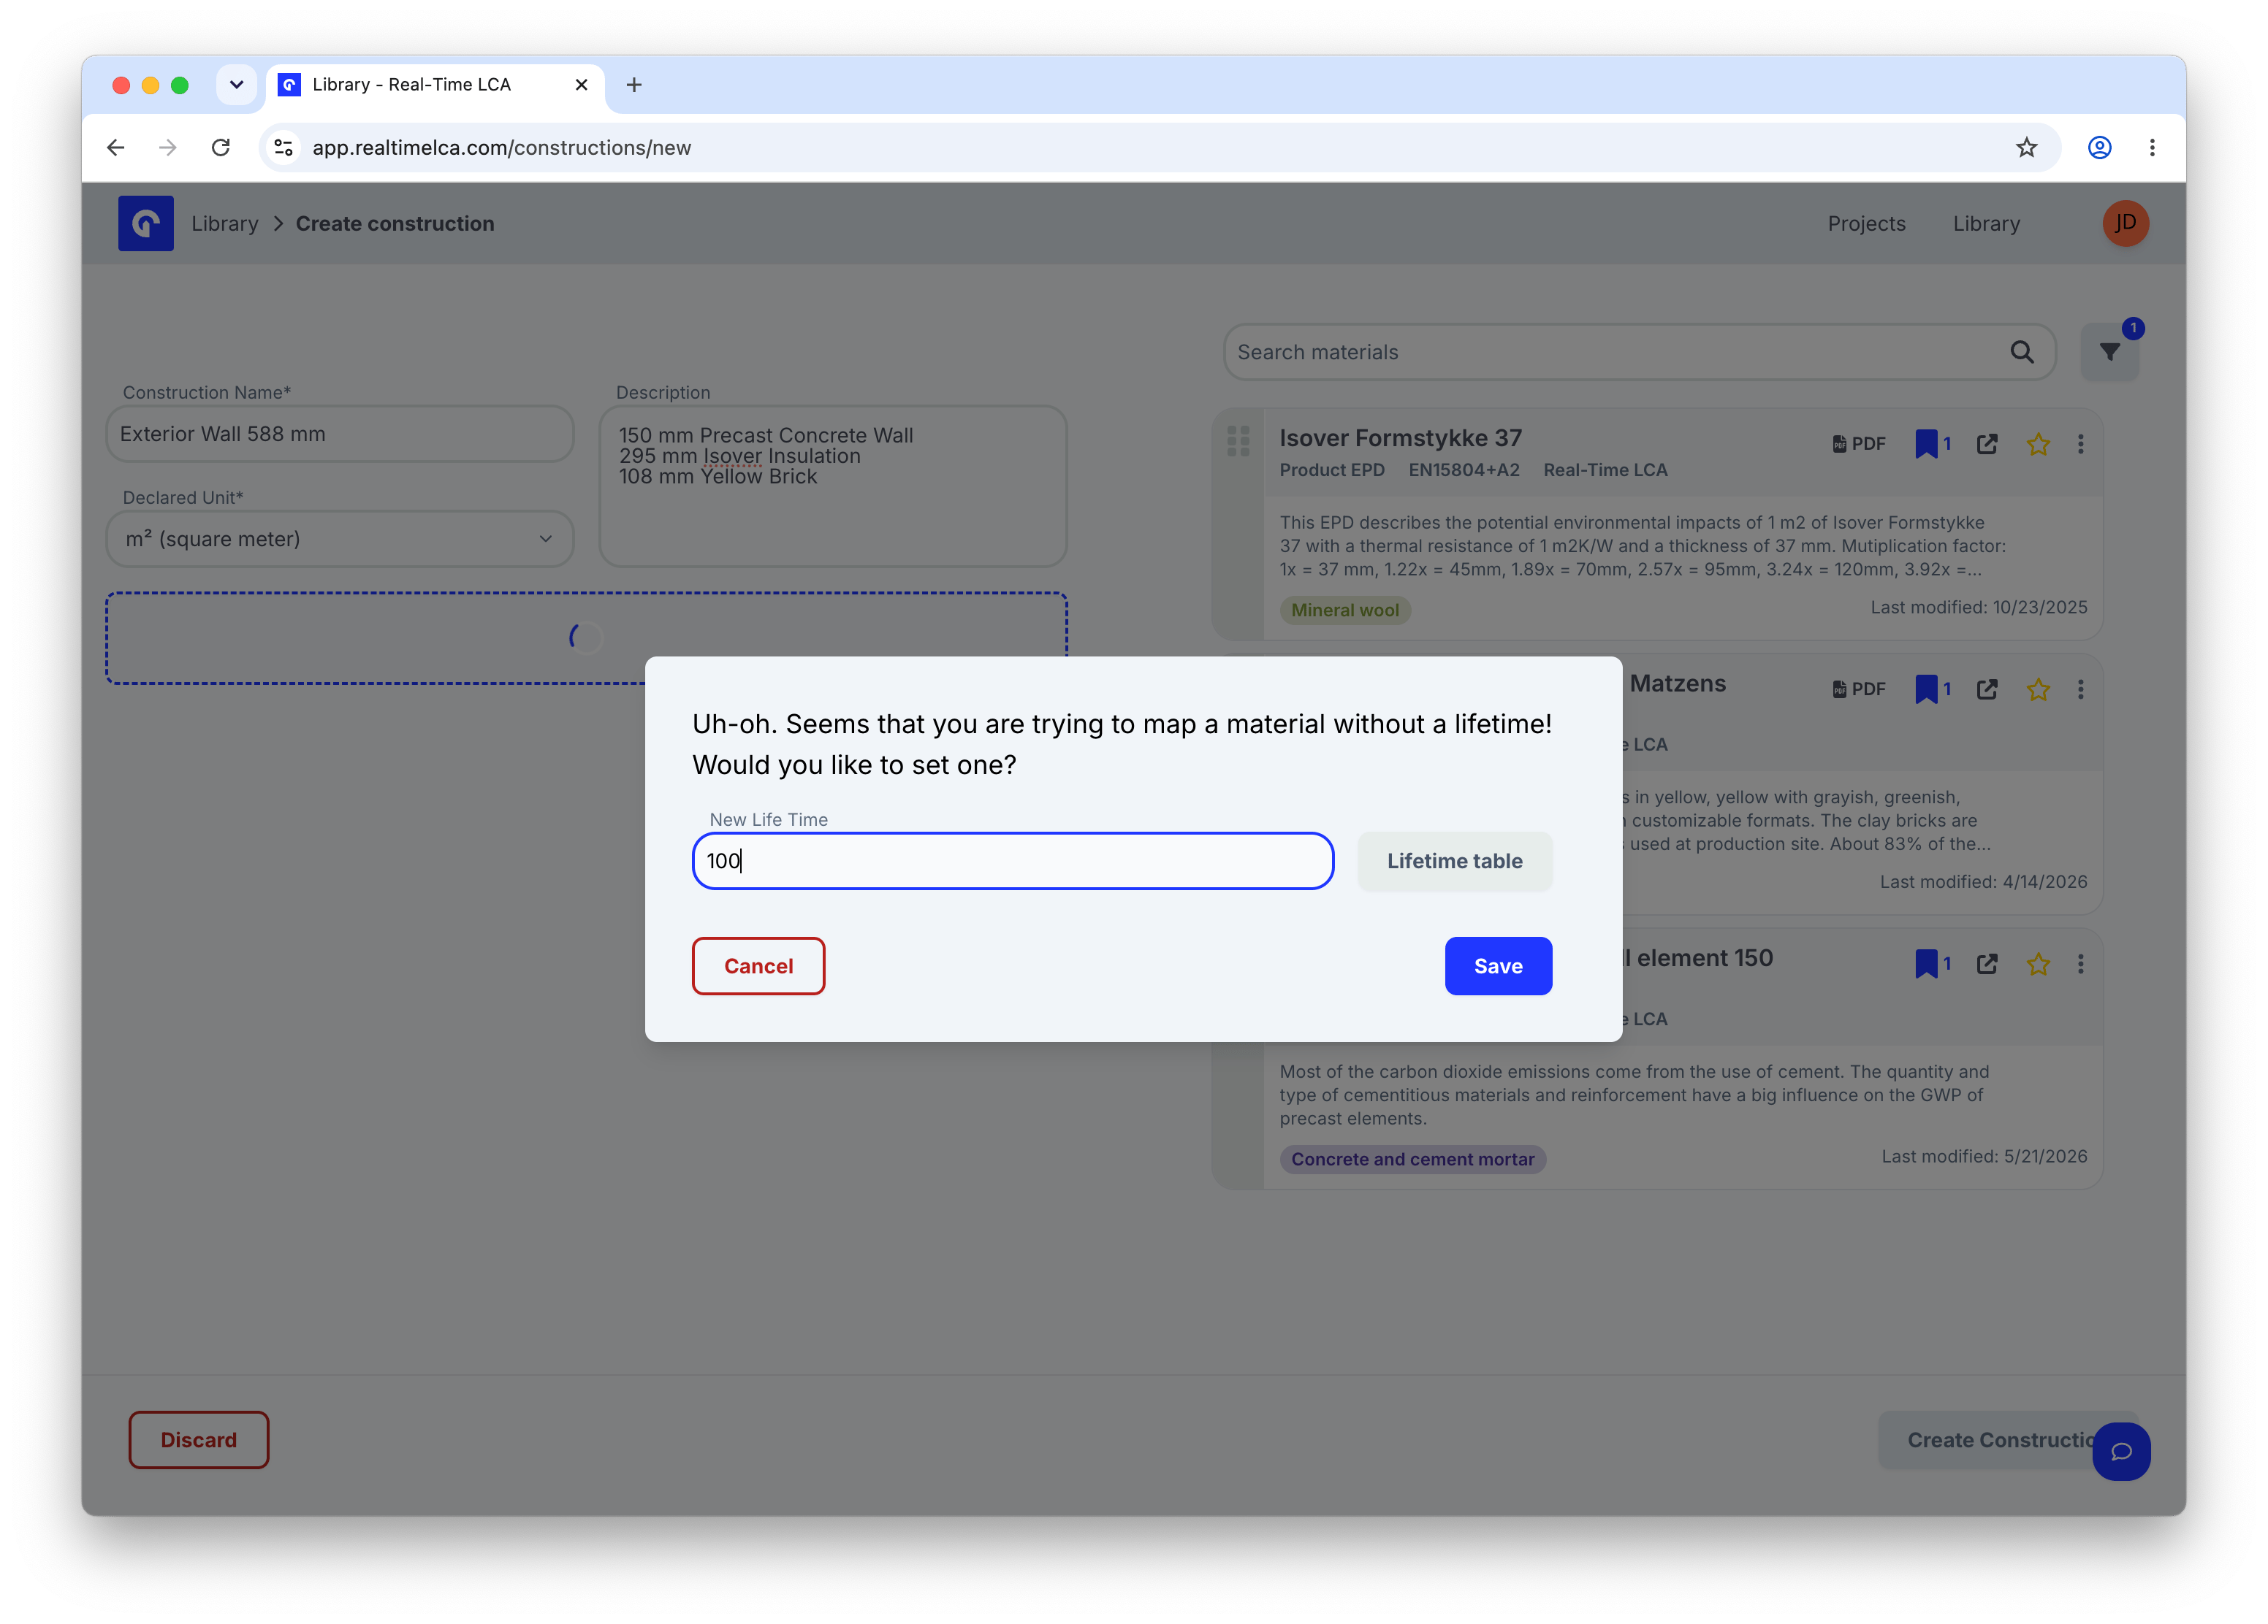Star the element 150 material

pyautogui.click(x=2037, y=963)
